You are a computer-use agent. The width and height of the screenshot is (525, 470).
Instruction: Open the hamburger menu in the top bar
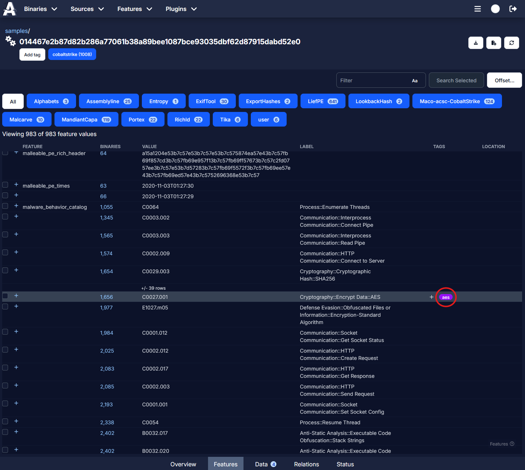click(x=477, y=9)
